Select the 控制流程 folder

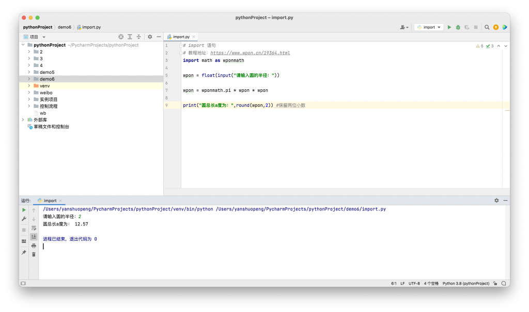pos(49,106)
